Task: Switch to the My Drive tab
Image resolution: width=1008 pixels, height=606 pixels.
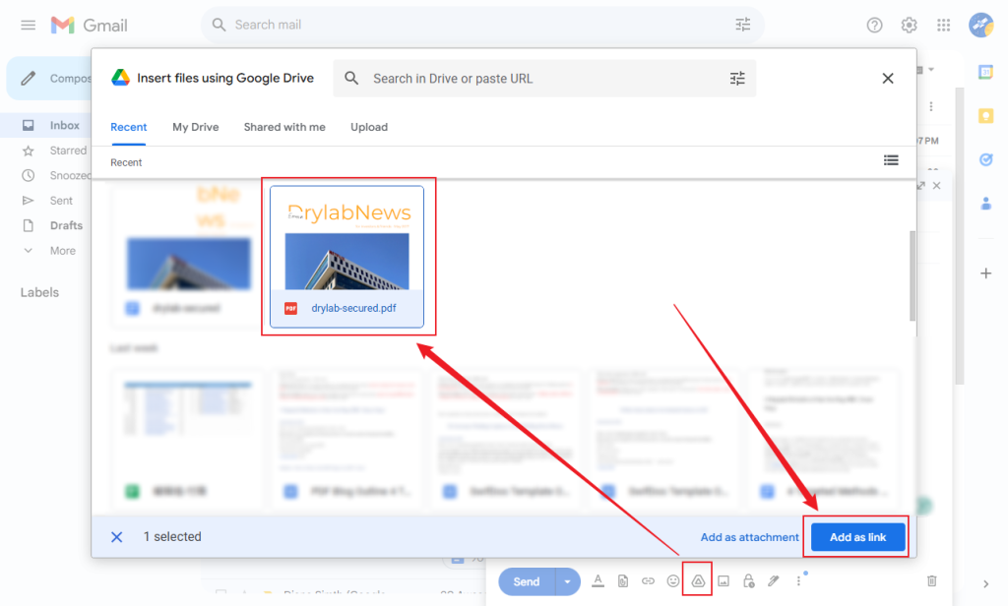Action: click(195, 127)
